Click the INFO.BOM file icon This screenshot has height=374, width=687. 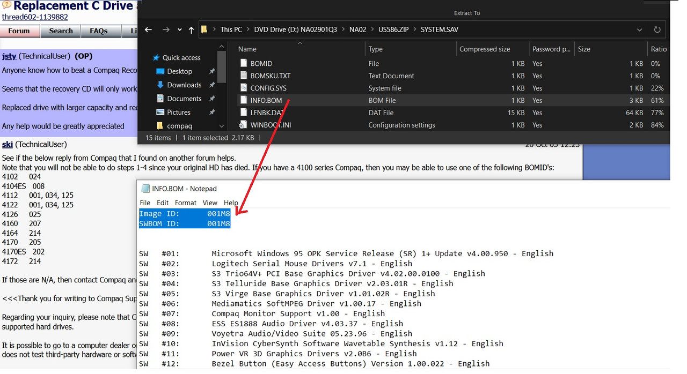pos(244,101)
